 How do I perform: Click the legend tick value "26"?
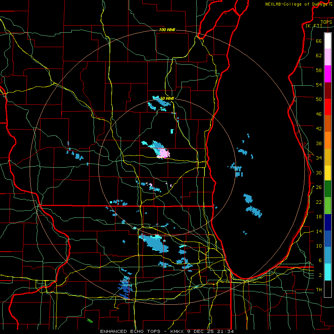(x=319, y=187)
